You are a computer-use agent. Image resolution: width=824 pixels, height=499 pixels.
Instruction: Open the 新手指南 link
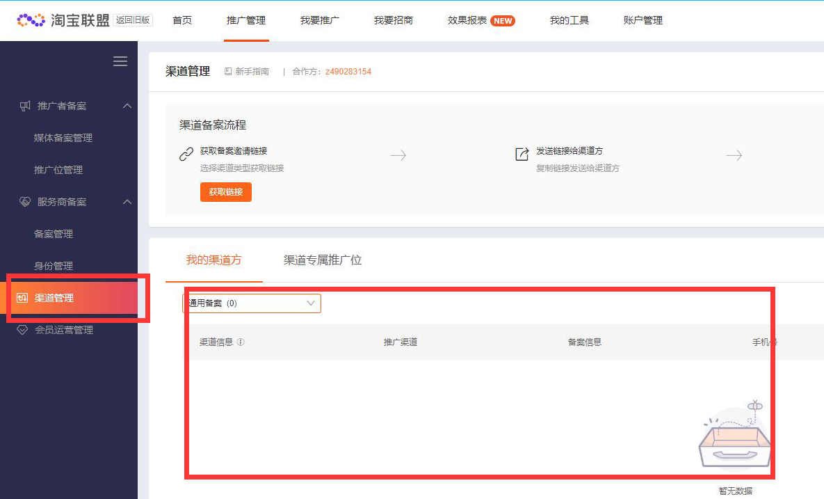coord(252,72)
